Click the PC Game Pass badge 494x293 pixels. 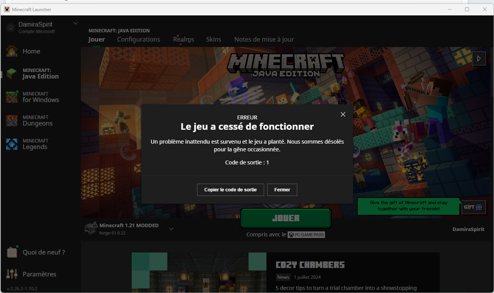(x=306, y=234)
